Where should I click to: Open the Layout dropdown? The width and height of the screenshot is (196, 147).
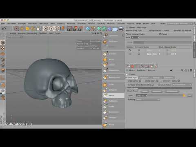pos(180,24)
